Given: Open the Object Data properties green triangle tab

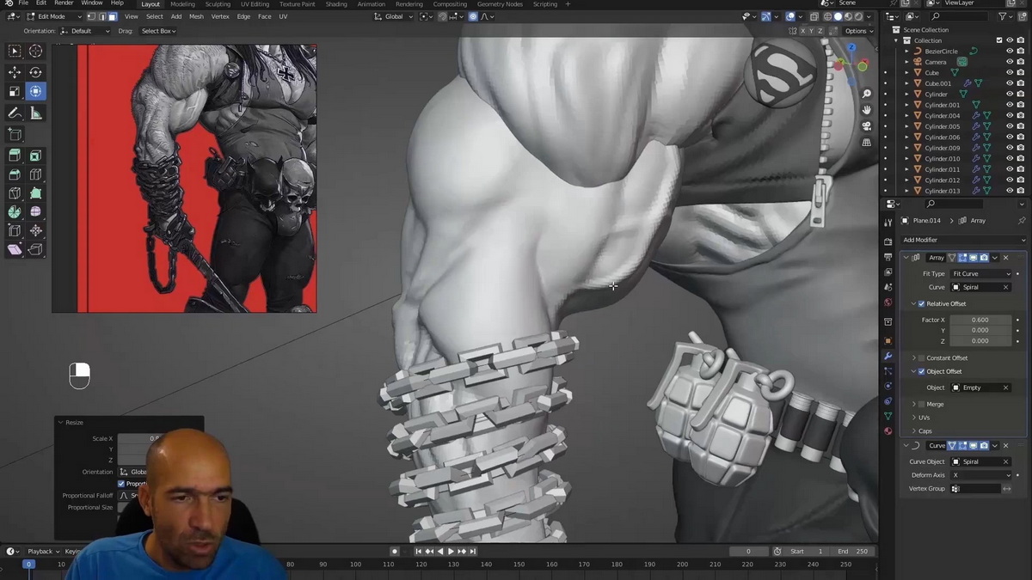Looking at the screenshot, I should (888, 416).
